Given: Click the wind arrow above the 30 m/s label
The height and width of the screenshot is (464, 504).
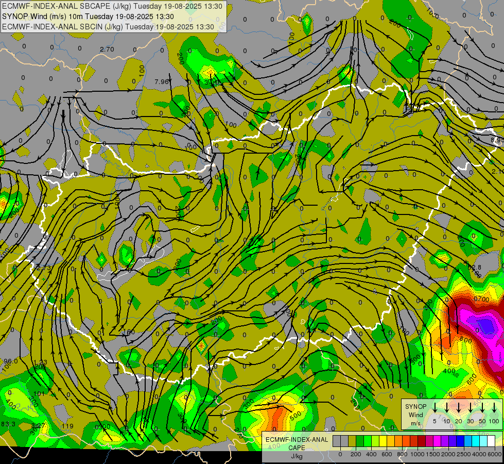Looking at the screenshot, I should (471, 408).
